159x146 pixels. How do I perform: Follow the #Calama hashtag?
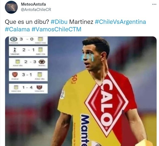pos(17,29)
